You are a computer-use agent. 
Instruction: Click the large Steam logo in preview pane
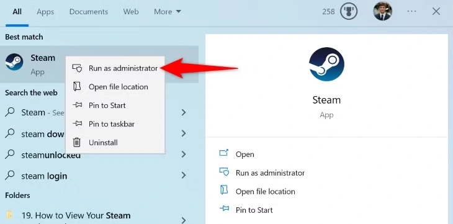[326, 65]
